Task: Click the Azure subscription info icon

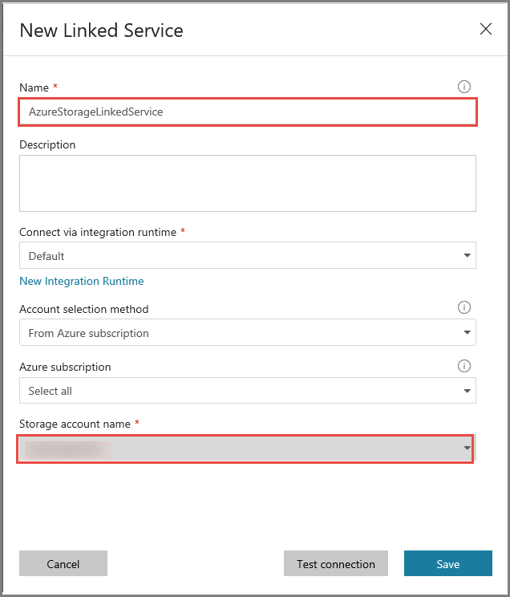Action: pos(463,366)
